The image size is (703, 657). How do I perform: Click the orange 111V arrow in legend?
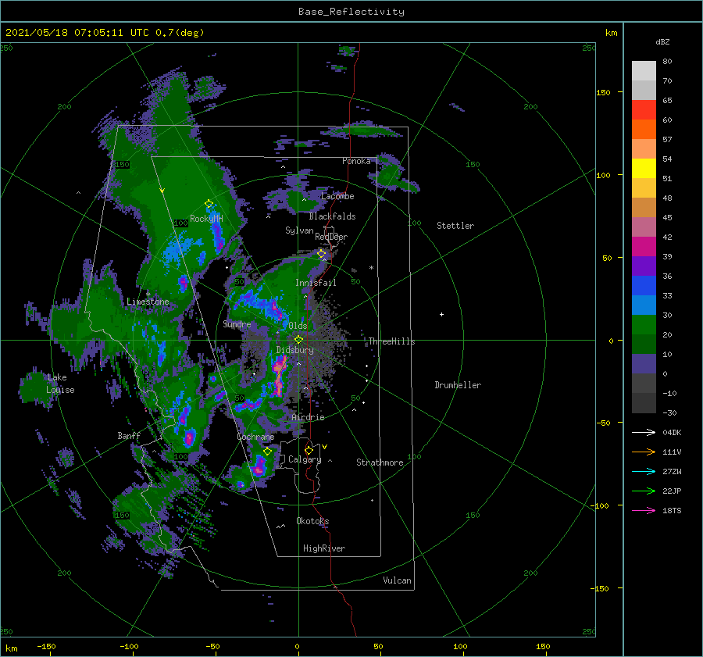pyautogui.click(x=644, y=452)
